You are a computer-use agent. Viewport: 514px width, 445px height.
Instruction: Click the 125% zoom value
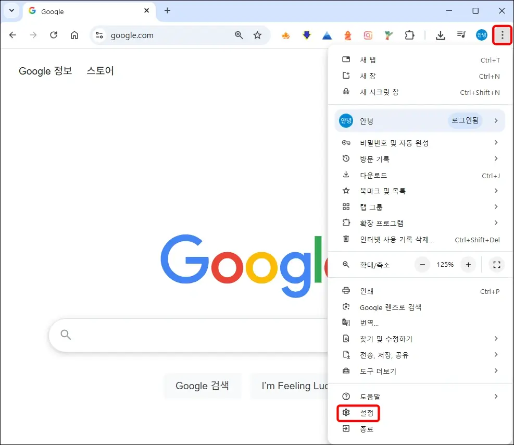pos(445,265)
